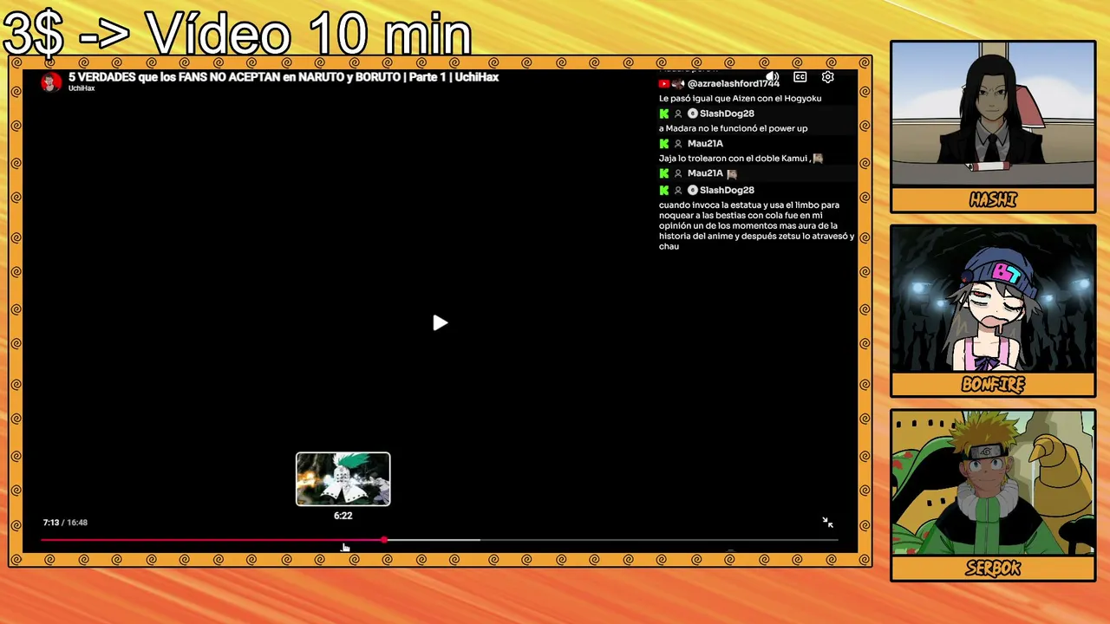Open the video settings gear

(828, 77)
